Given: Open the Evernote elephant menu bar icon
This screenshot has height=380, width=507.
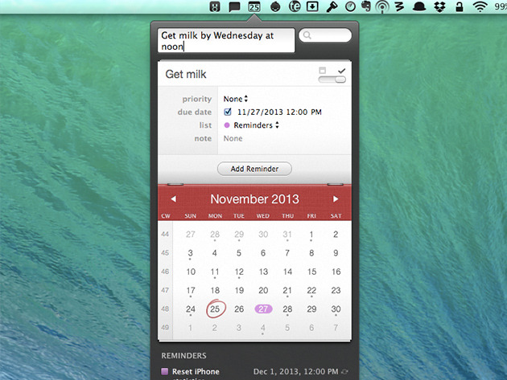Looking at the screenshot, I should [366, 6].
